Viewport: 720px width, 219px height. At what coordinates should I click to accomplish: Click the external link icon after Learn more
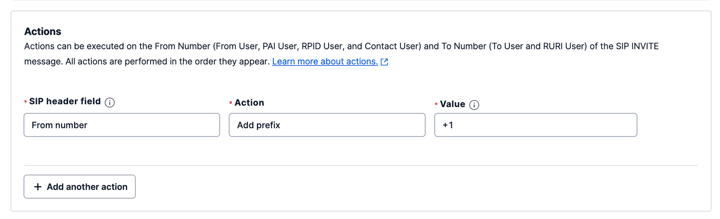point(384,62)
